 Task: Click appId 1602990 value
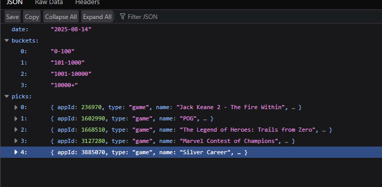[93, 118]
